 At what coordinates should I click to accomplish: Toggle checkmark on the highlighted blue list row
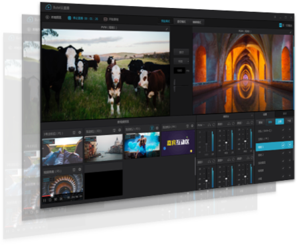(x=283, y=145)
